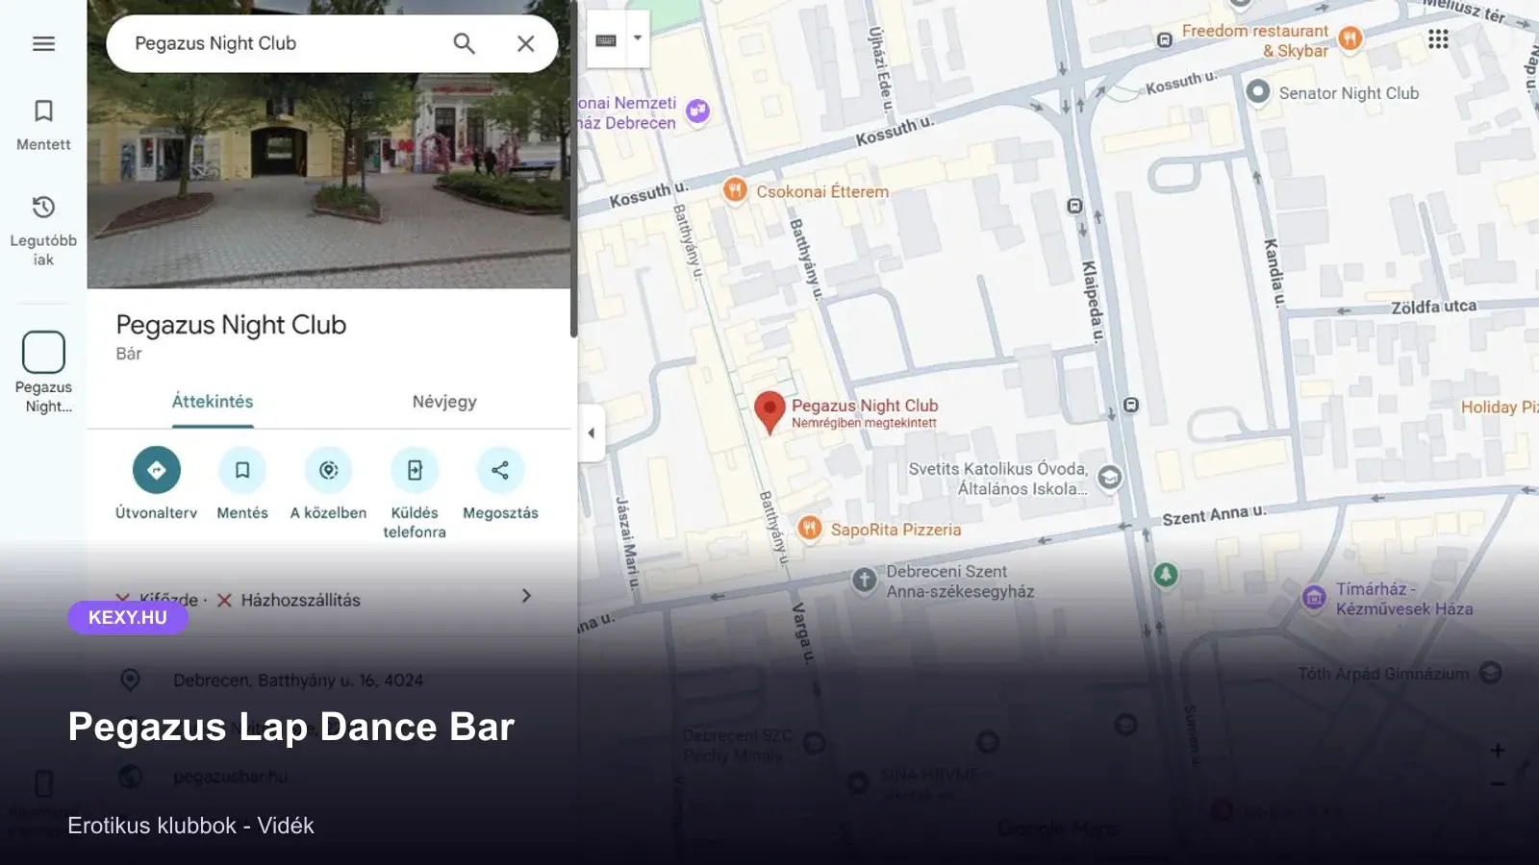
Task: Switch to the Névjegy tab
Action: (444, 402)
